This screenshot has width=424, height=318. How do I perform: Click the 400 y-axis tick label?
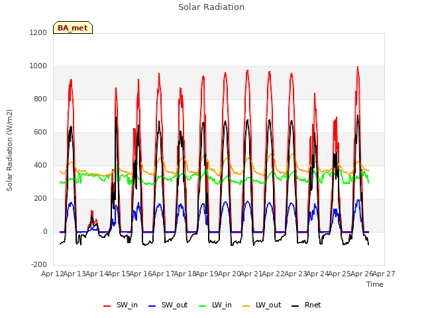point(40,166)
